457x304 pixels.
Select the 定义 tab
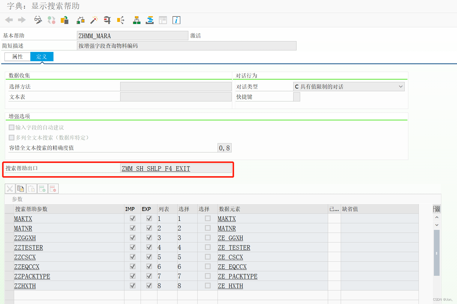coord(41,56)
